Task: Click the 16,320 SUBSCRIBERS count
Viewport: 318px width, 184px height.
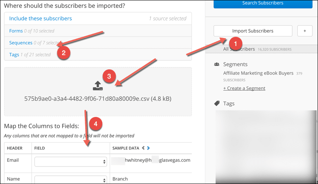Action: point(275,49)
